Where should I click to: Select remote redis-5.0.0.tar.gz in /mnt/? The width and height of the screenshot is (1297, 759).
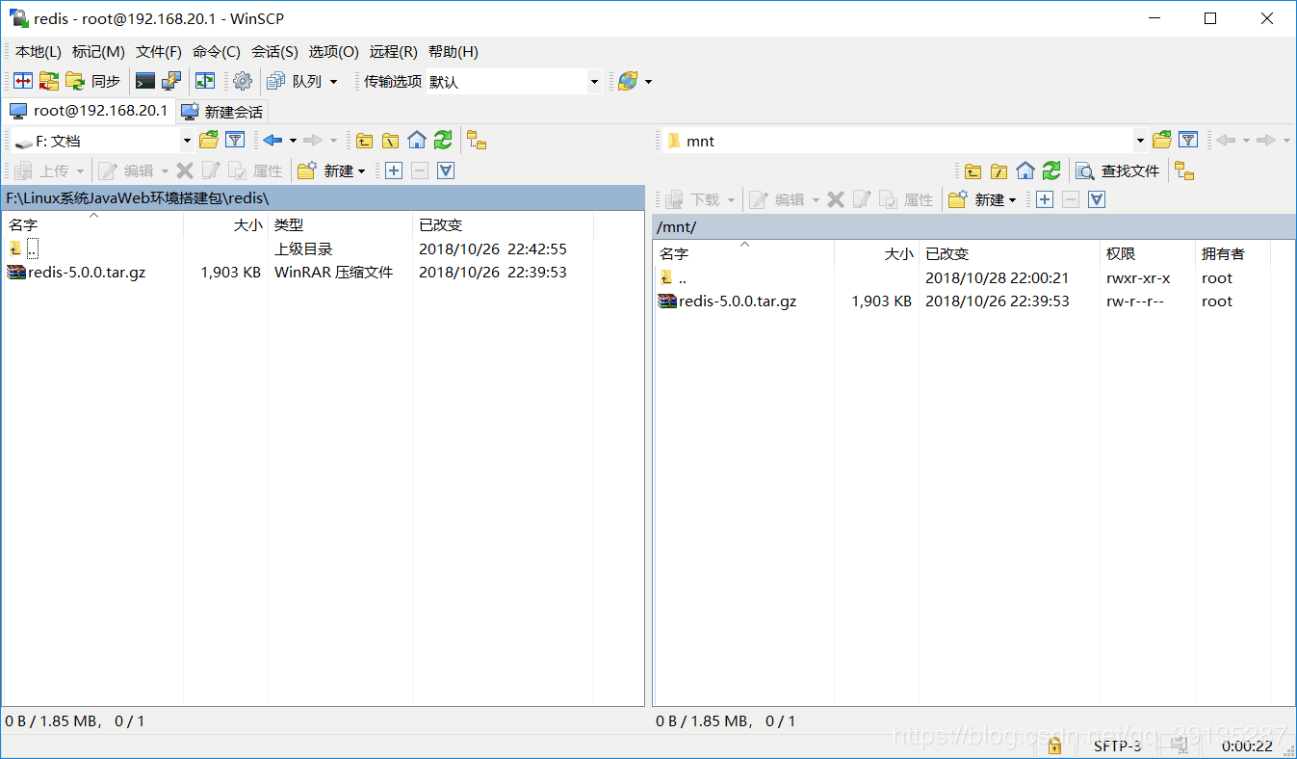coord(728,301)
